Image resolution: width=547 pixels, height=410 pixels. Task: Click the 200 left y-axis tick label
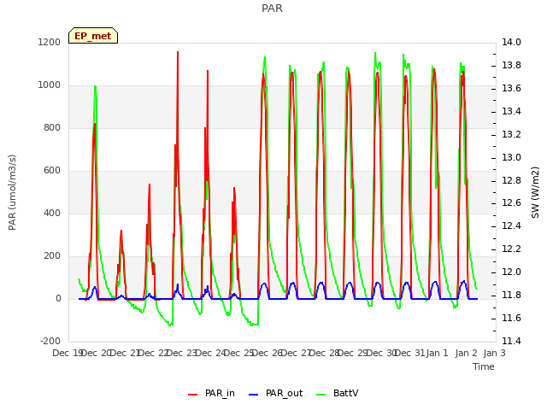click(52, 256)
